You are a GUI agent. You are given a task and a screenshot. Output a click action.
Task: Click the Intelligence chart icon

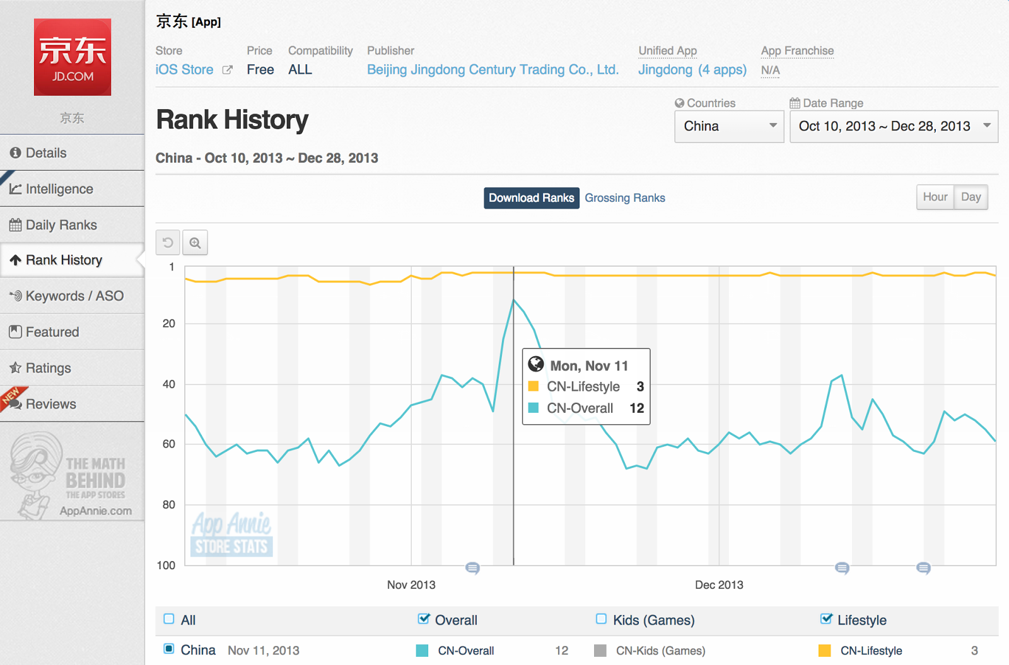[x=15, y=188]
